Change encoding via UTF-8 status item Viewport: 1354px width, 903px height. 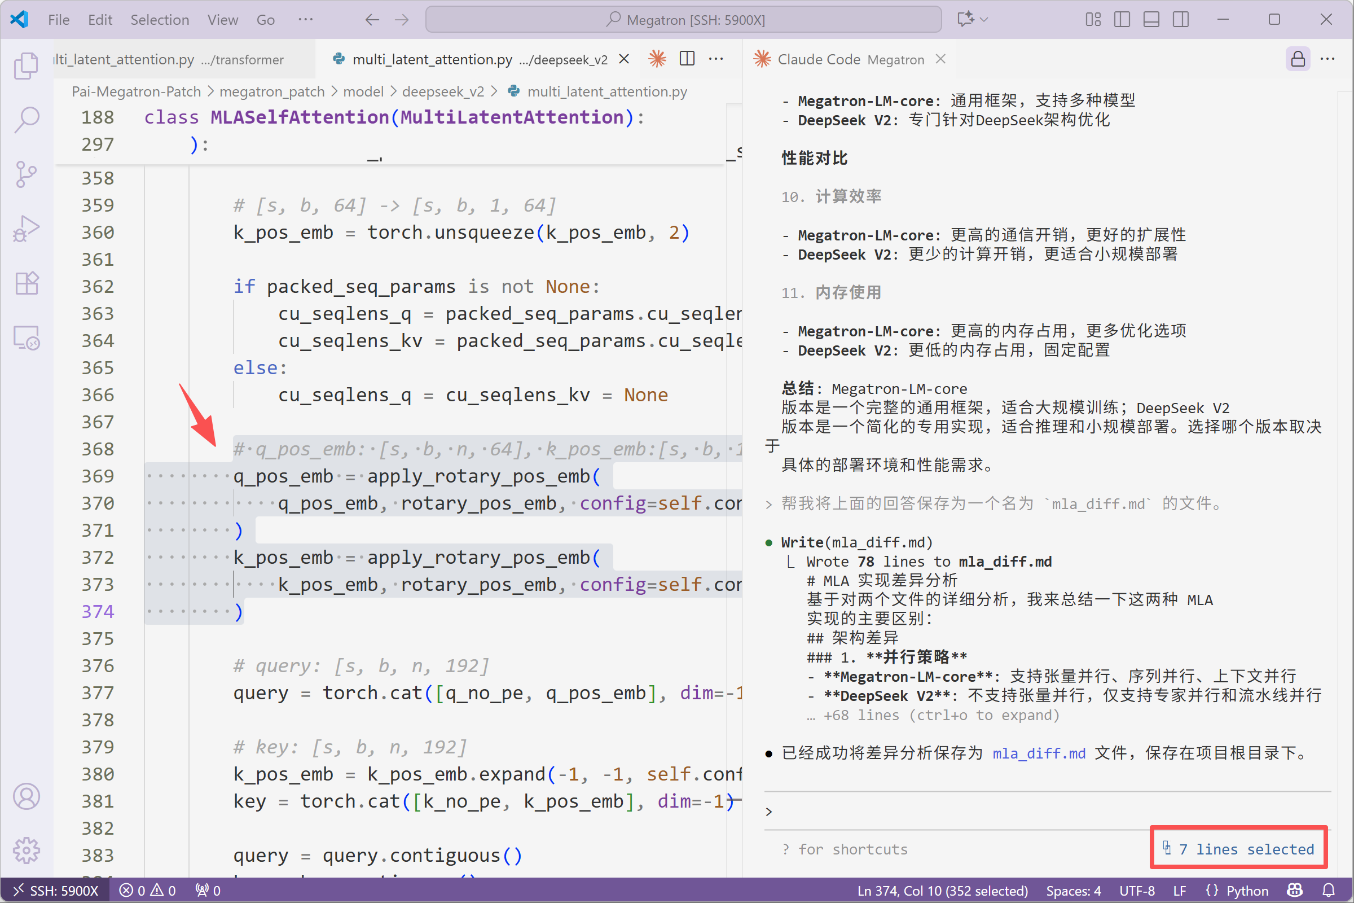click(1136, 891)
